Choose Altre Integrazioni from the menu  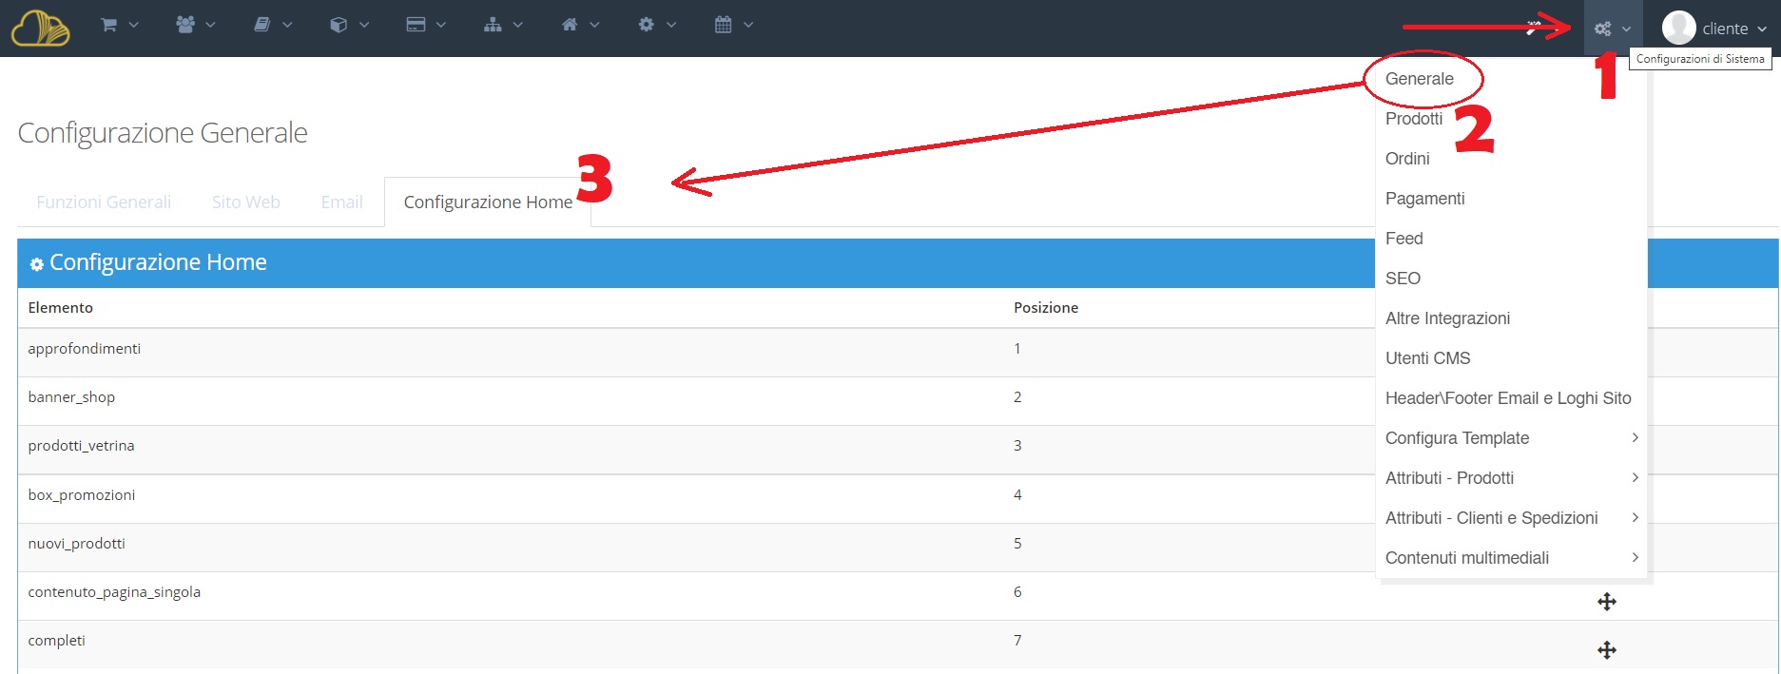(1447, 318)
